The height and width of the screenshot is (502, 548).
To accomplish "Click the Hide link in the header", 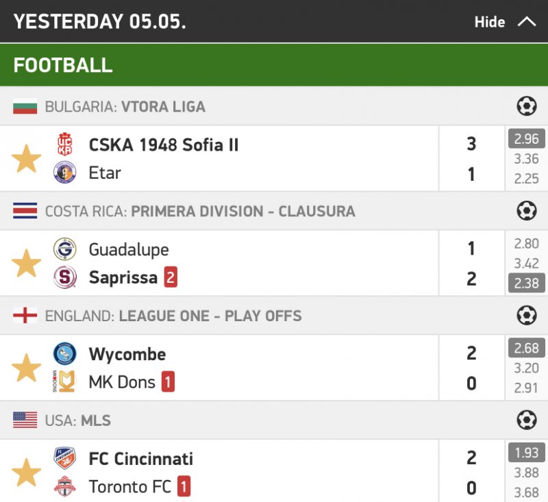I will pos(490,22).
